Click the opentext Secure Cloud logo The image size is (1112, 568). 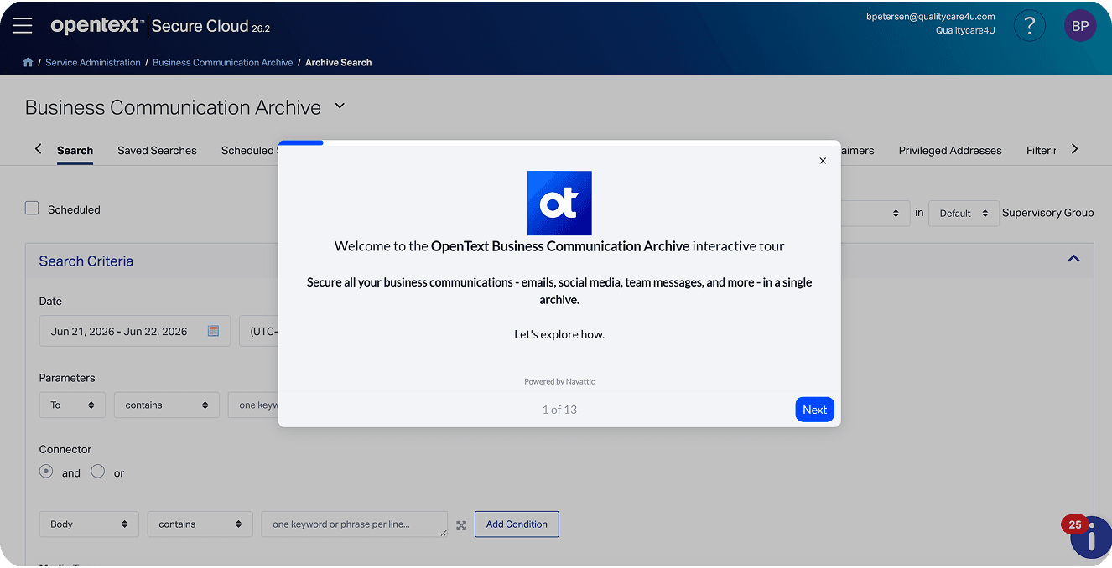(160, 26)
